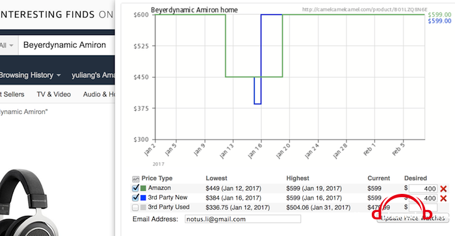Click the 3rd Party New lowest $384 value
455x236 pixels.
pyautogui.click(x=233, y=198)
